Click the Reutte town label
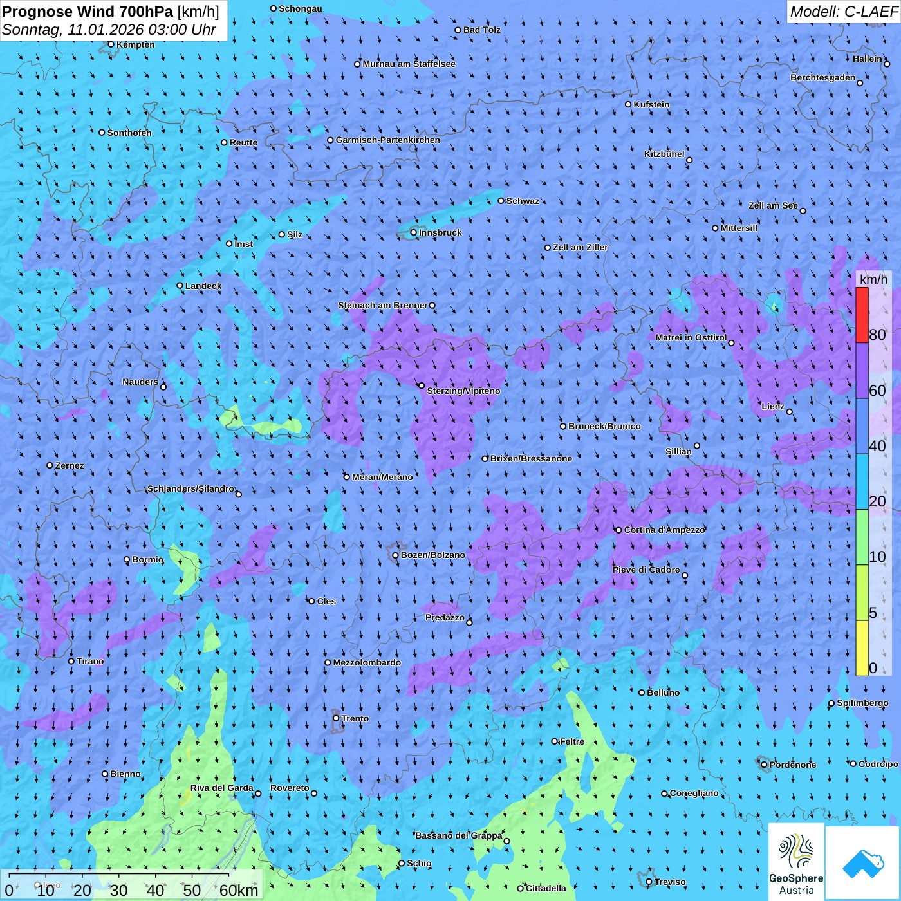Screen dimensions: 901x901 click(x=243, y=142)
